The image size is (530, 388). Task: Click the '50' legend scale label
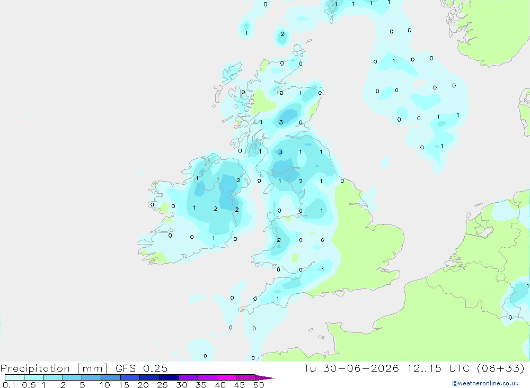(x=259, y=385)
